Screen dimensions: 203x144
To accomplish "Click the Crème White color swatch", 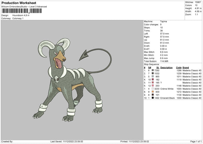I will [153, 89].
